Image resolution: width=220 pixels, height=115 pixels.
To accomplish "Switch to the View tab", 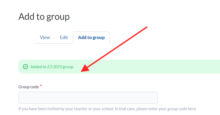I will click(x=45, y=37).
